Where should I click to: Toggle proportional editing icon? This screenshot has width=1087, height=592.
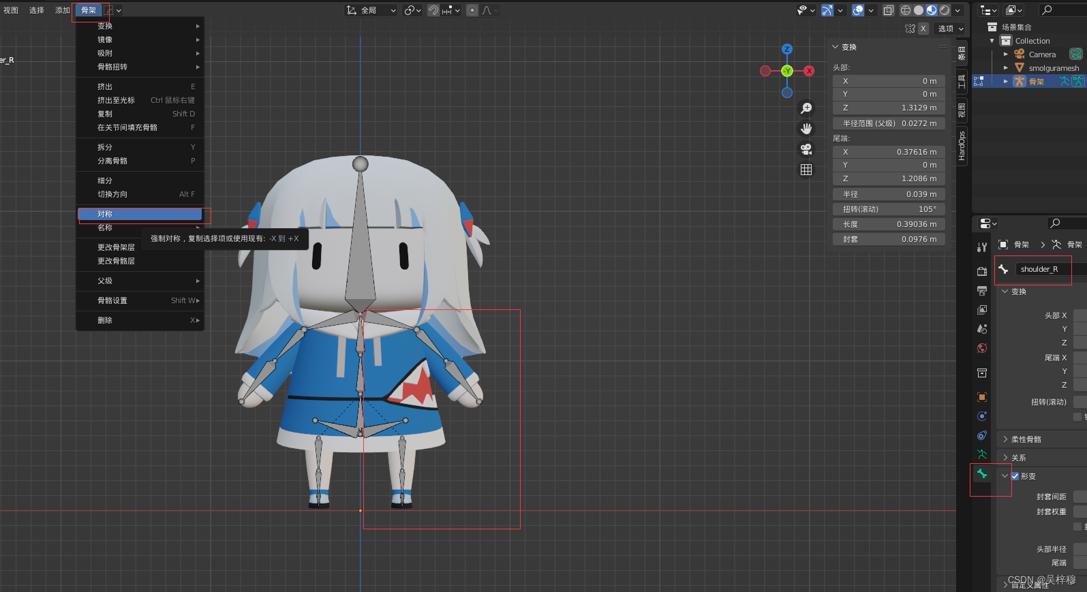coord(472,10)
